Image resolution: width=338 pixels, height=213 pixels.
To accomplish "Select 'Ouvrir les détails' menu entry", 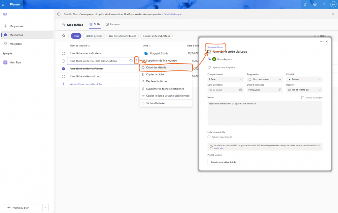I will tap(156, 67).
